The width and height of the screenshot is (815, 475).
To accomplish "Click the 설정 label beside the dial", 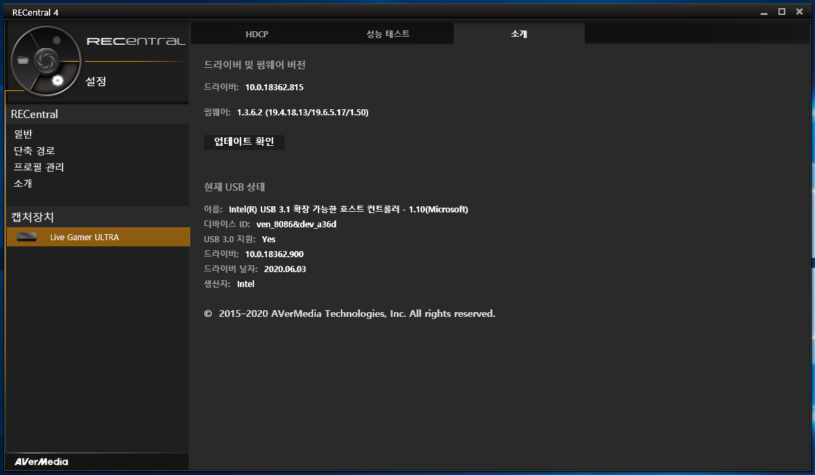I will 96,81.
